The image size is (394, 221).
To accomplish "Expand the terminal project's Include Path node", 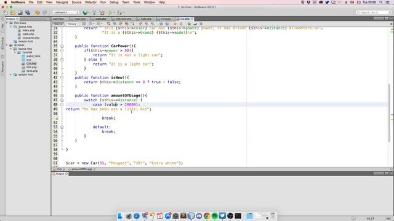I will coord(11,75).
